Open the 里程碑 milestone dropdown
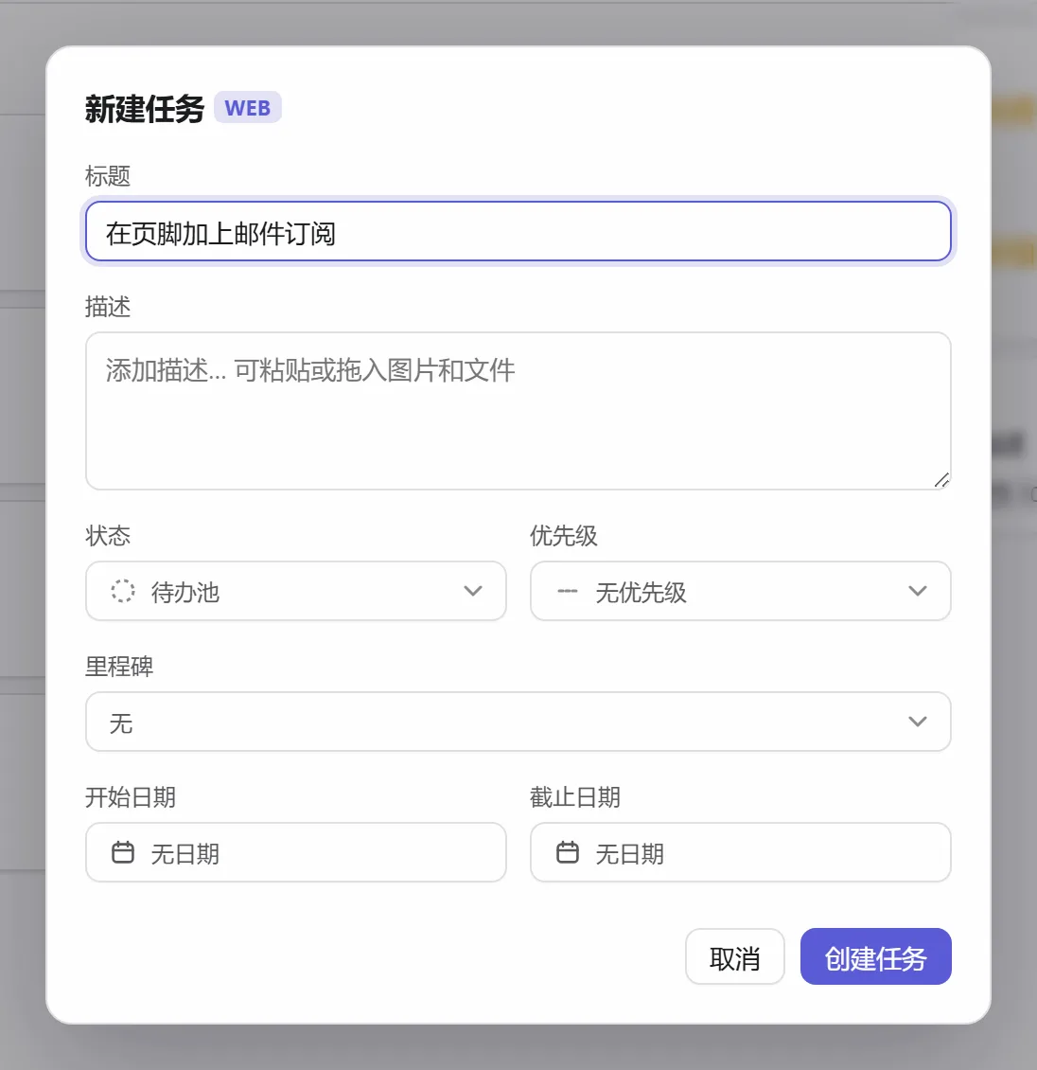1037x1070 pixels. [518, 722]
